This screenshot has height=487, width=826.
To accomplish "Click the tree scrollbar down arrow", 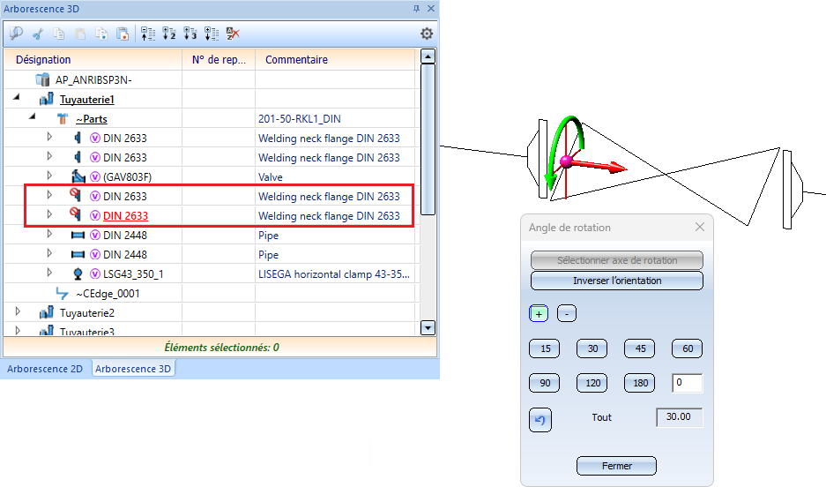I will point(428,328).
